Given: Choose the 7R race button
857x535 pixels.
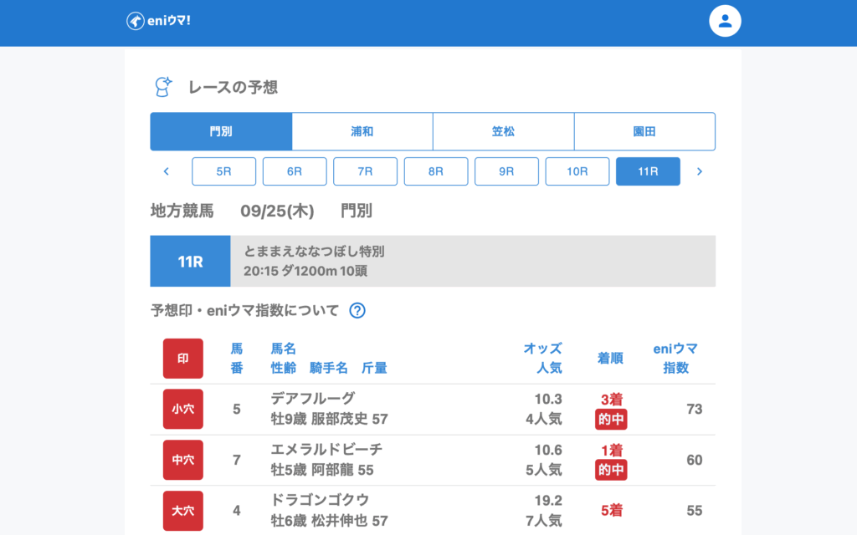Looking at the screenshot, I should pos(365,171).
